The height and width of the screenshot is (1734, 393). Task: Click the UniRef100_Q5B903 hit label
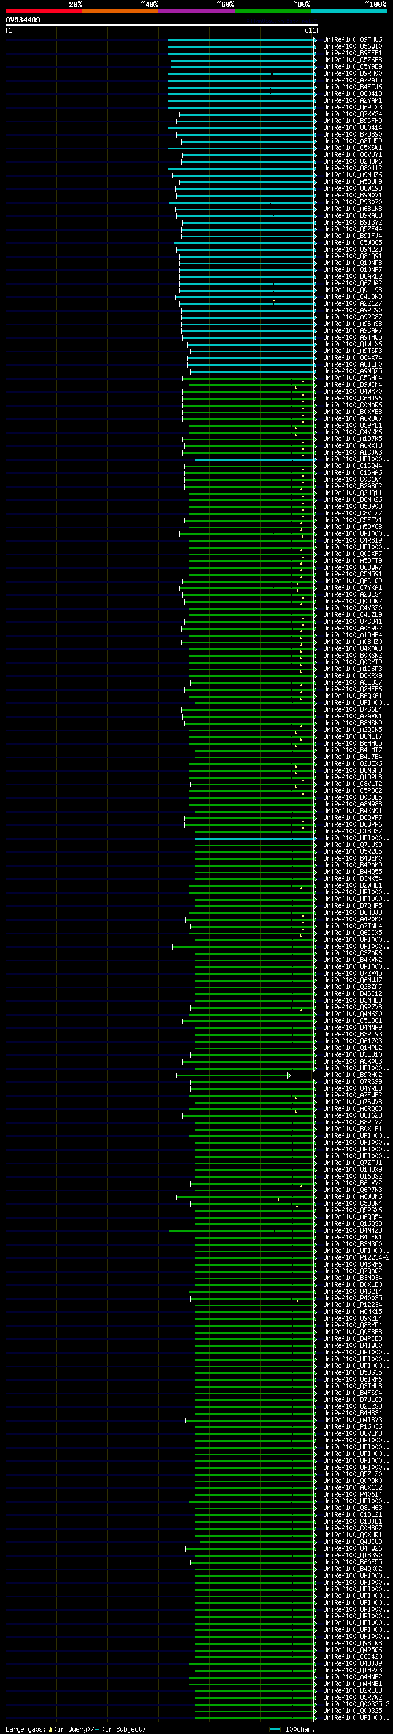pyautogui.click(x=352, y=507)
